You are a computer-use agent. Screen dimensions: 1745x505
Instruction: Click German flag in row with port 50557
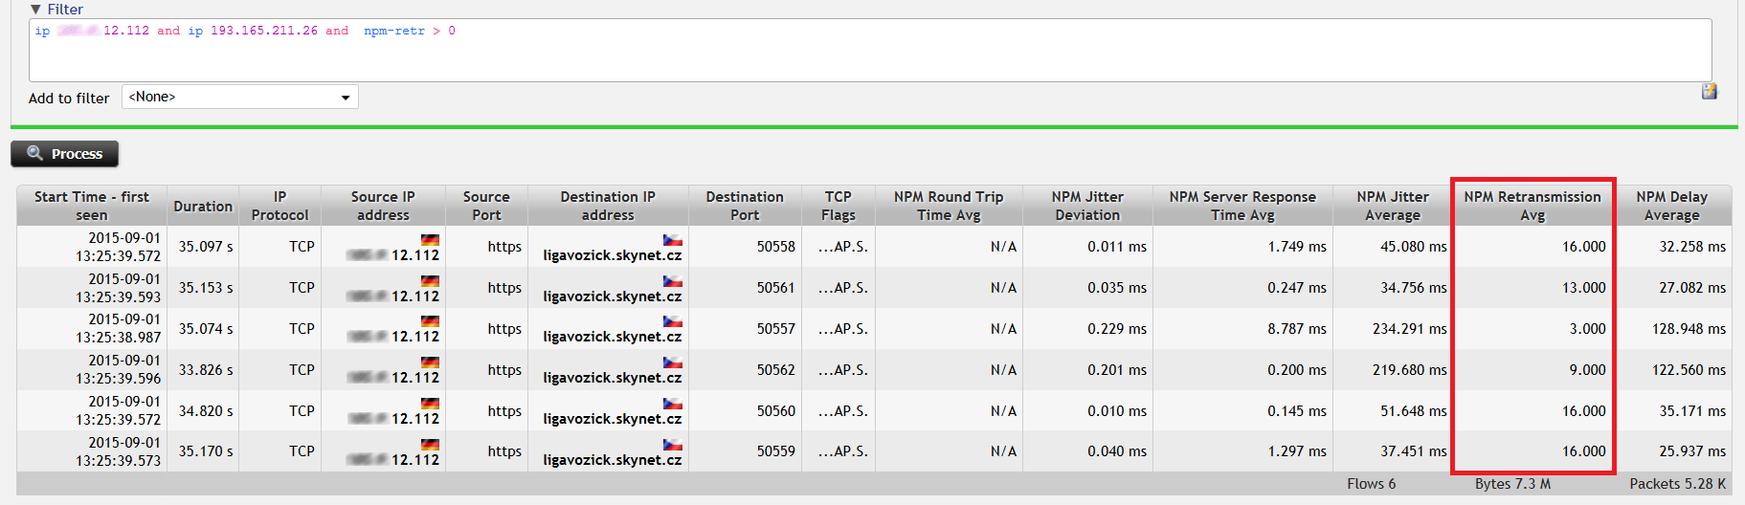point(430,321)
